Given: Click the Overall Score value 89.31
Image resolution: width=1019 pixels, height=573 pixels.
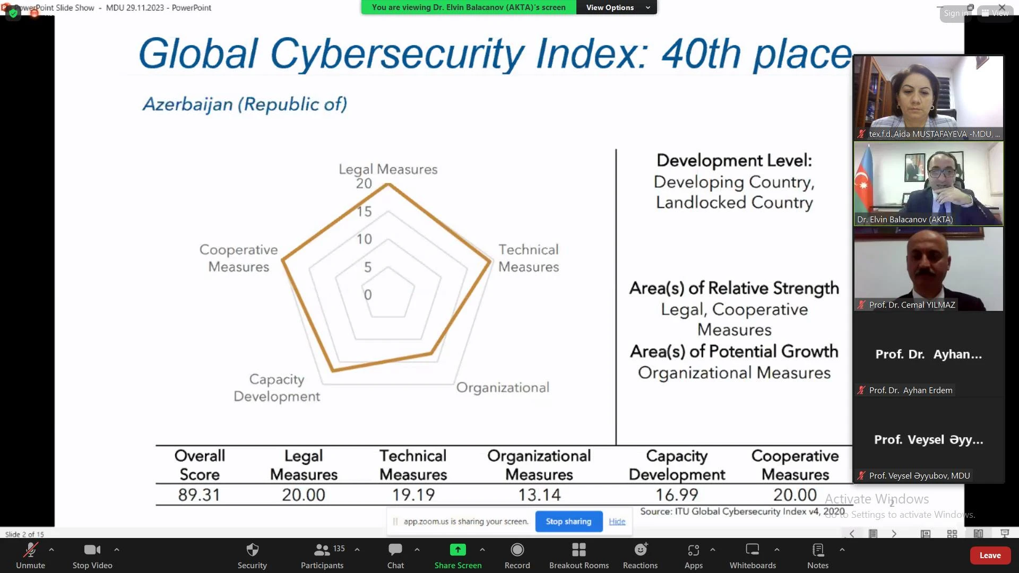Looking at the screenshot, I should [199, 495].
